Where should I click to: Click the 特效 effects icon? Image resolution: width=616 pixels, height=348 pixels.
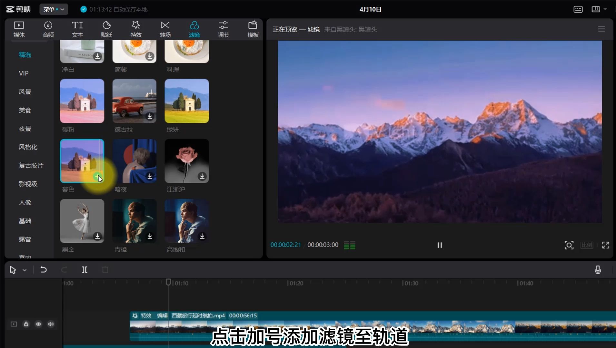[x=135, y=29]
